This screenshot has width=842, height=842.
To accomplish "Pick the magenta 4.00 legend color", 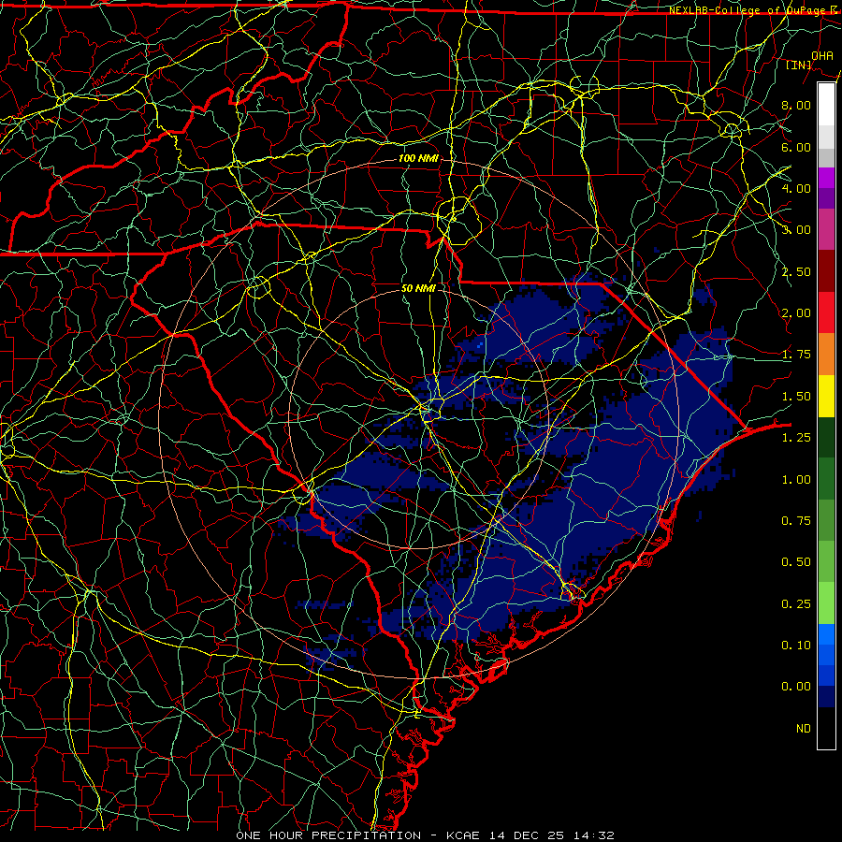I will (x=826, y=178).
